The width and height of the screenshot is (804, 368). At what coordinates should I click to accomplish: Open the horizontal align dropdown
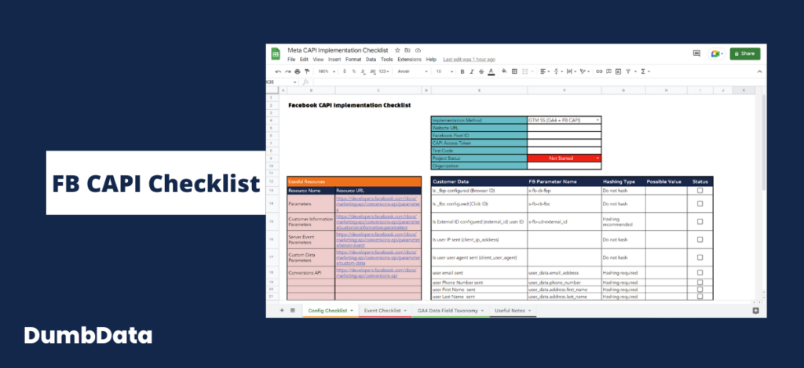pyautogui.click(x=545, y=71)
